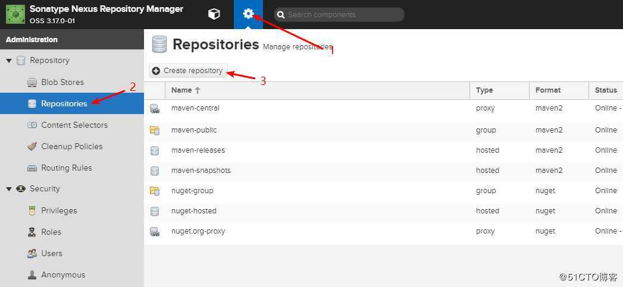Screen dimensions: 623x287
Task: Sort by the Format column header
Action: click(x=559, y=90)
